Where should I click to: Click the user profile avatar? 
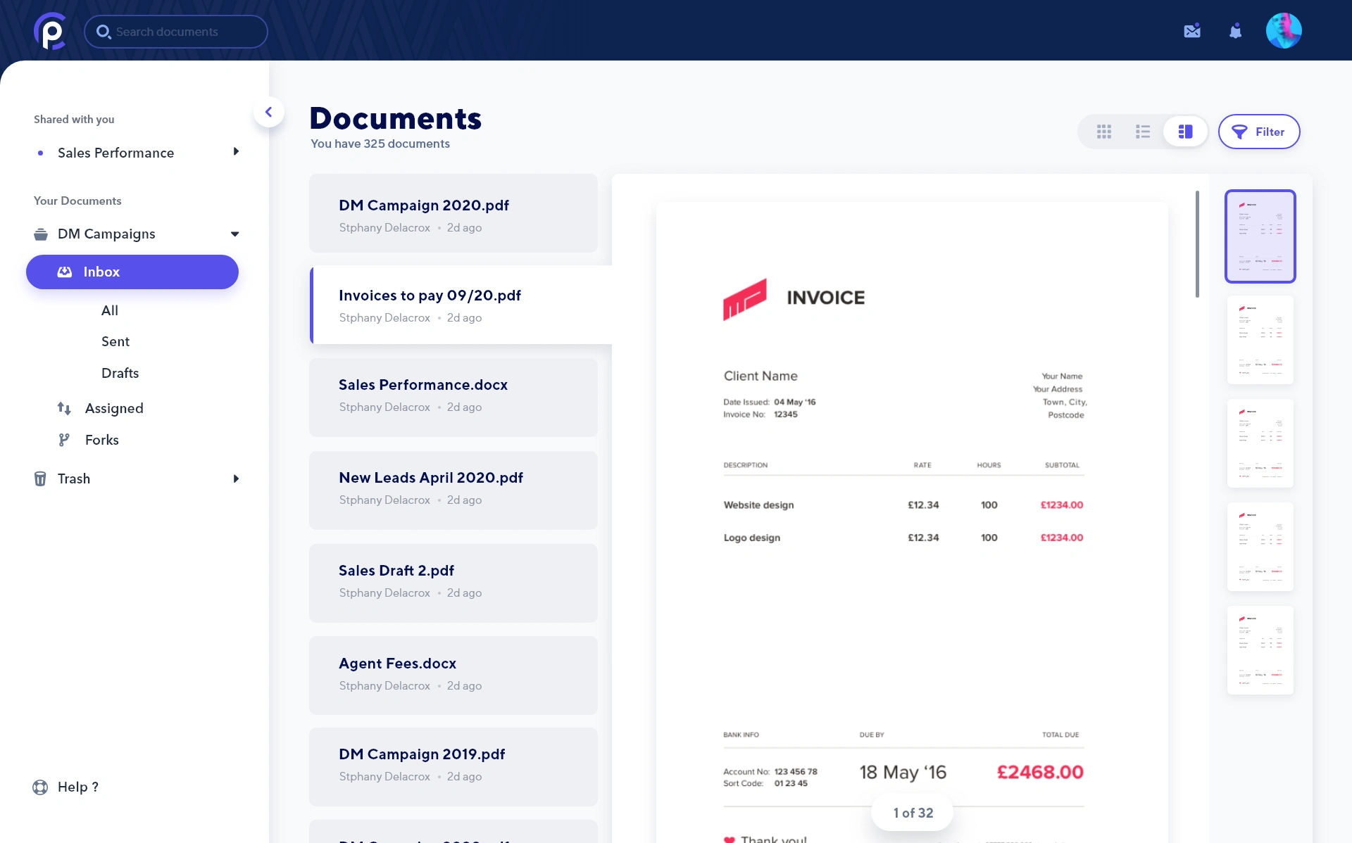click(x=1283, y=31)
